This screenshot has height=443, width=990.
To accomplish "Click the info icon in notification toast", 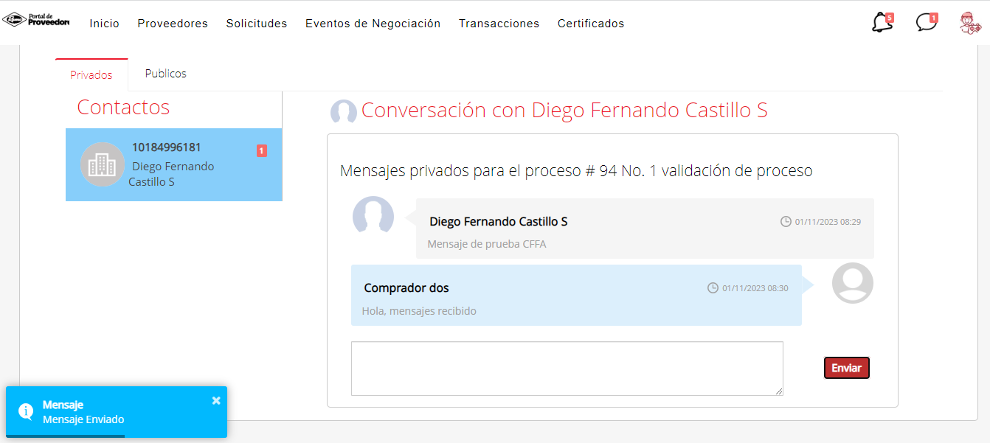I will pyautogui.click(x=26, y=411).
